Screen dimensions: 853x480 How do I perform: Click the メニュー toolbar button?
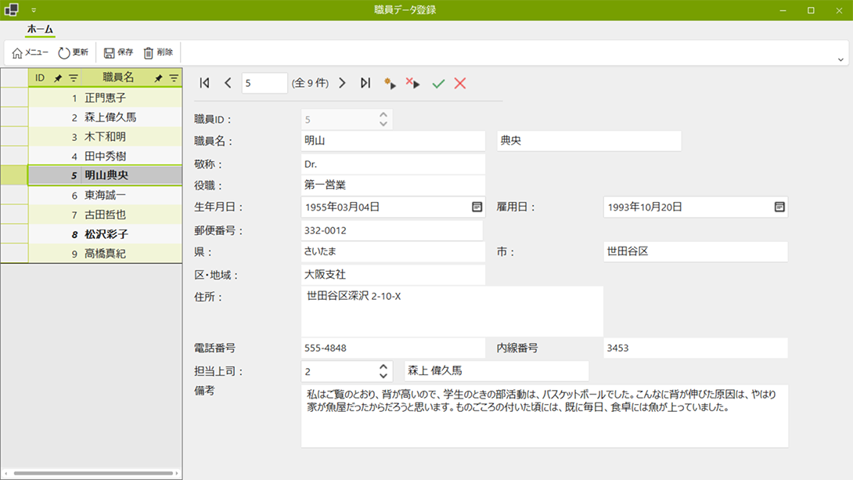tap(31, 52)
